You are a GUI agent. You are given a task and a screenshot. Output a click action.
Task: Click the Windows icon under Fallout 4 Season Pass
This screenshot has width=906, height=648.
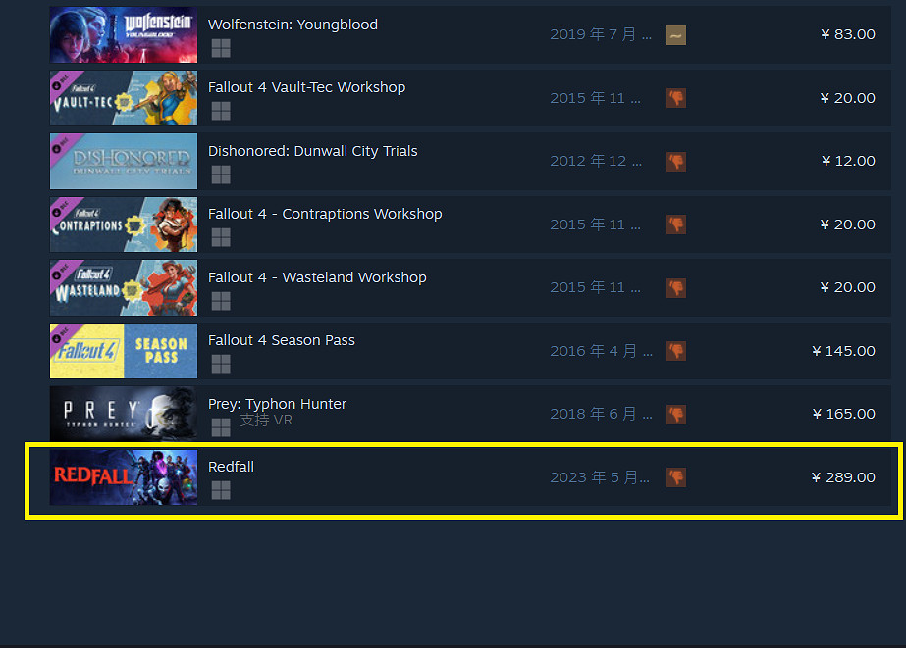(x=221, y=364)
